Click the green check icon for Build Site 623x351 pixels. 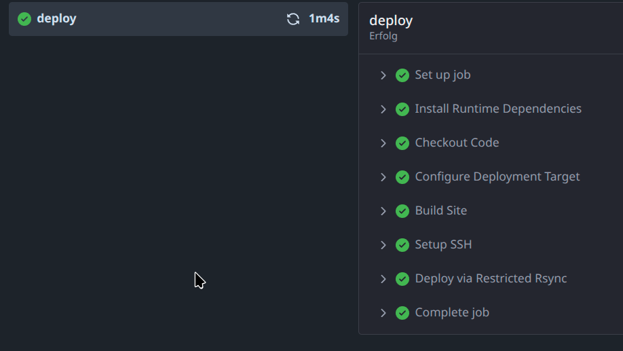point(402,211)
